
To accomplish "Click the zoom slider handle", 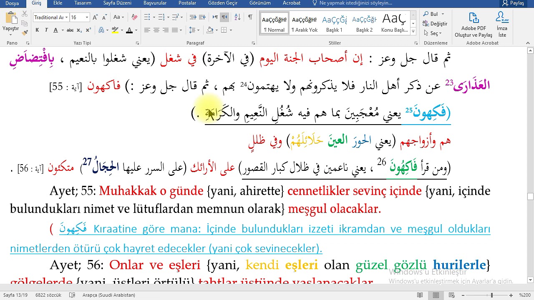I will pos(492,295).
